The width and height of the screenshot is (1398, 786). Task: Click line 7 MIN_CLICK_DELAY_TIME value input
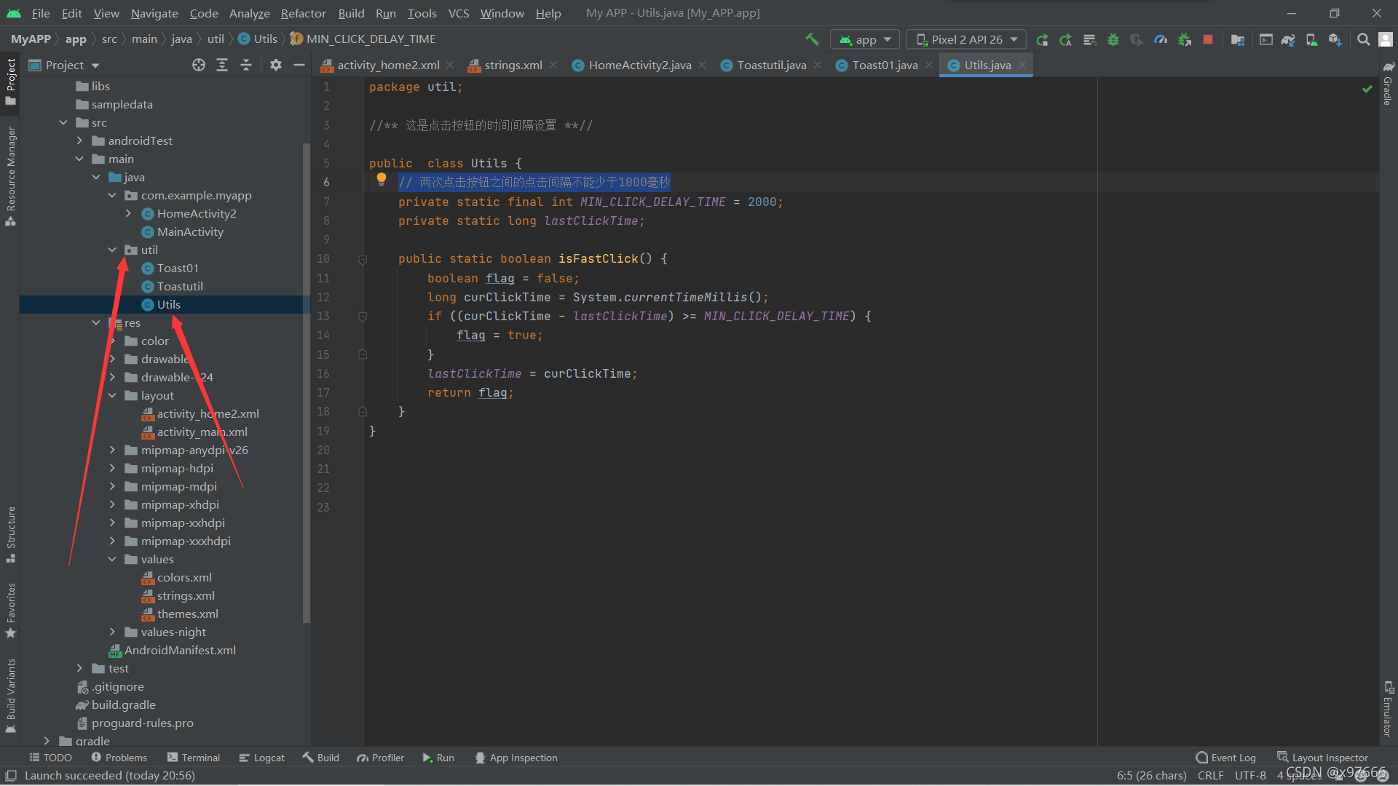pos(762,202)
